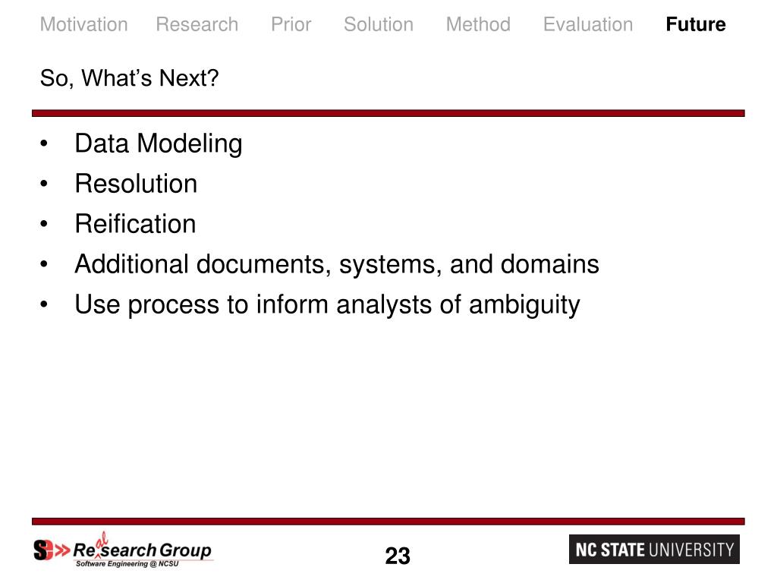Click the red divider below the title
Viewport: 777px width, 583px height.
pyautogui.click(x=388, y=114)
